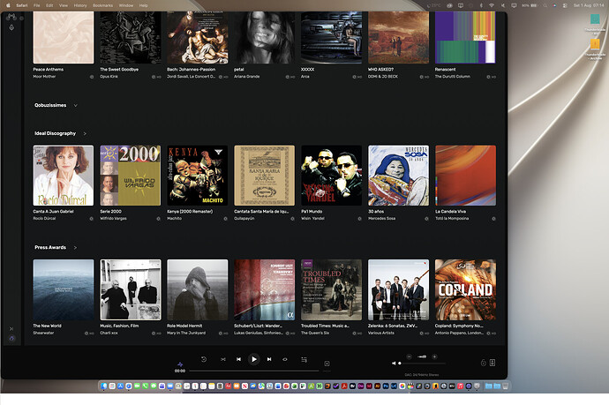Viewport: 609px width, 405px height.
Task: Open the Edit menu
Action: click(49, 5)
